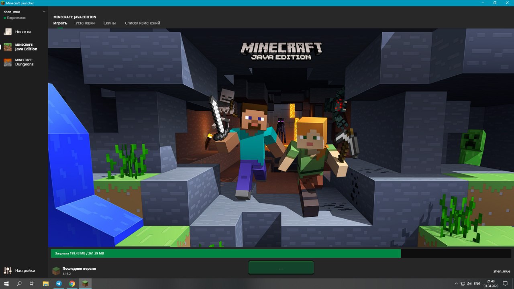Screen dimensions: 514x289
Task: Open Telegram from the taskbar
Action: (x=59, y=283)
